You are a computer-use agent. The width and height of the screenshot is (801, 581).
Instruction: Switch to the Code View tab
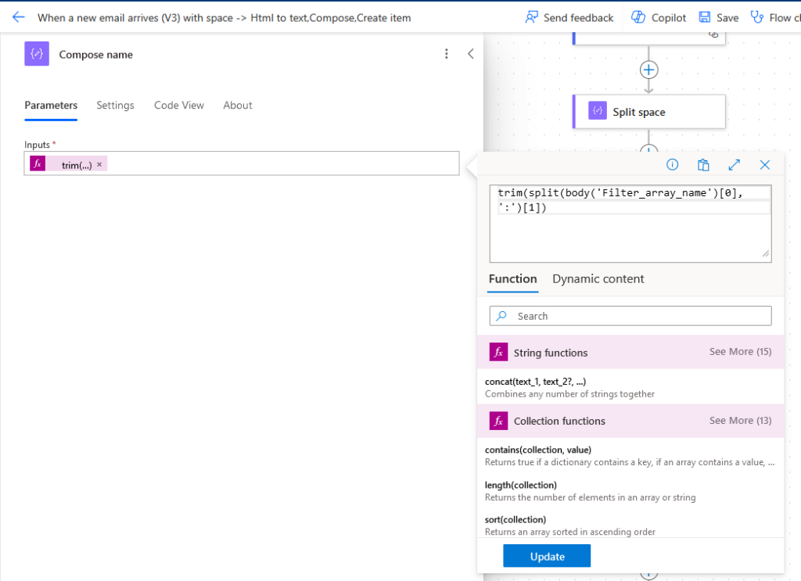coord(179,105)
